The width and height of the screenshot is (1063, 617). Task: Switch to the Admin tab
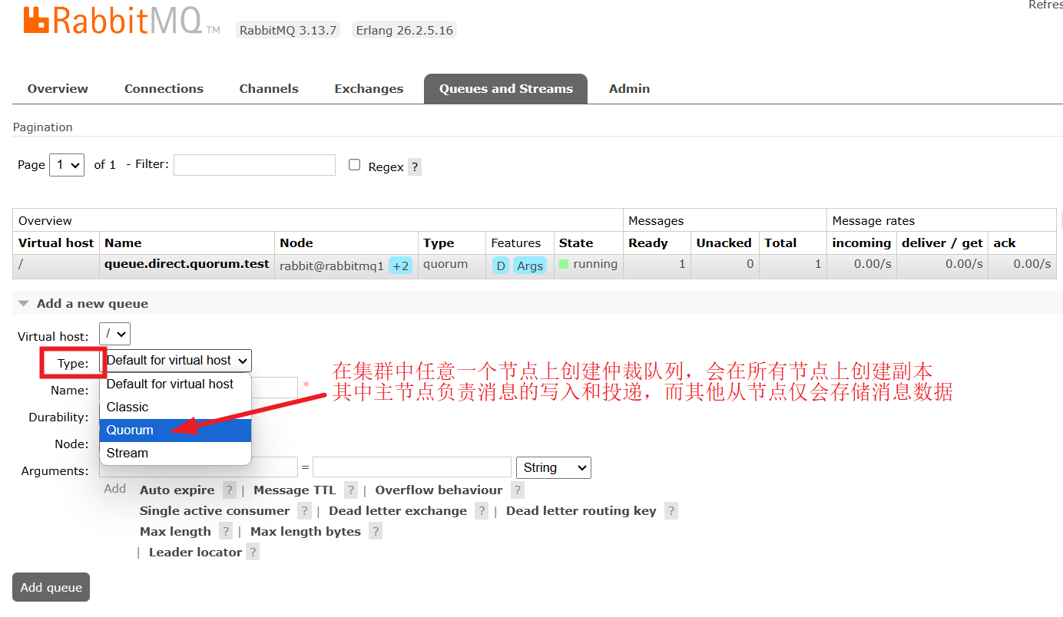pos(629,89)
